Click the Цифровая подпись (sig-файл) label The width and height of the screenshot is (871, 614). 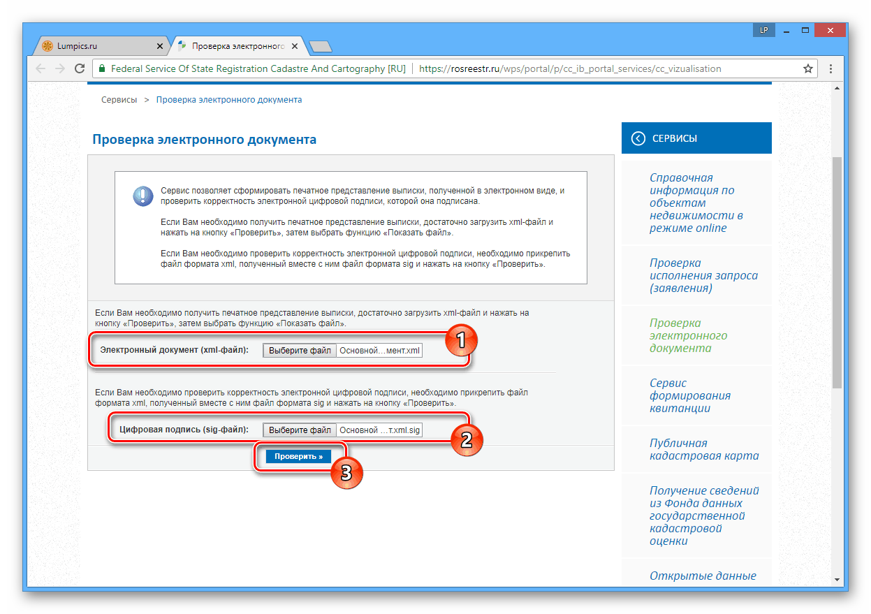pyautogui.click(x=184, y=430)
